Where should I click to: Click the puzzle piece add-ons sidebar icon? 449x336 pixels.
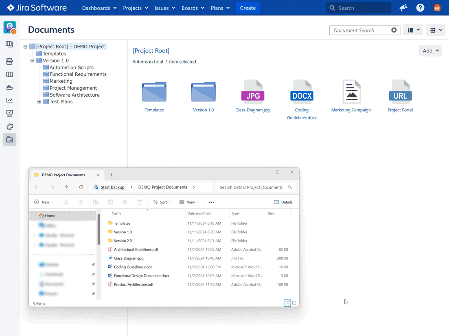click(x=9, y=127)
